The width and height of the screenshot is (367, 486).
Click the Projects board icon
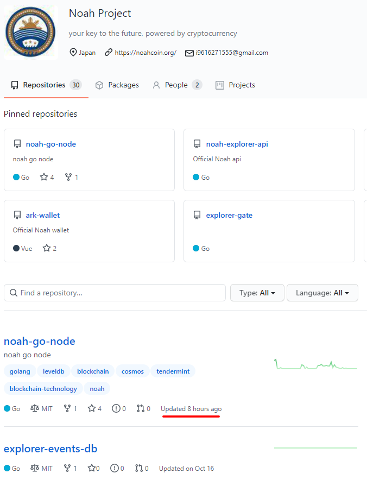[x=220, y=85]
